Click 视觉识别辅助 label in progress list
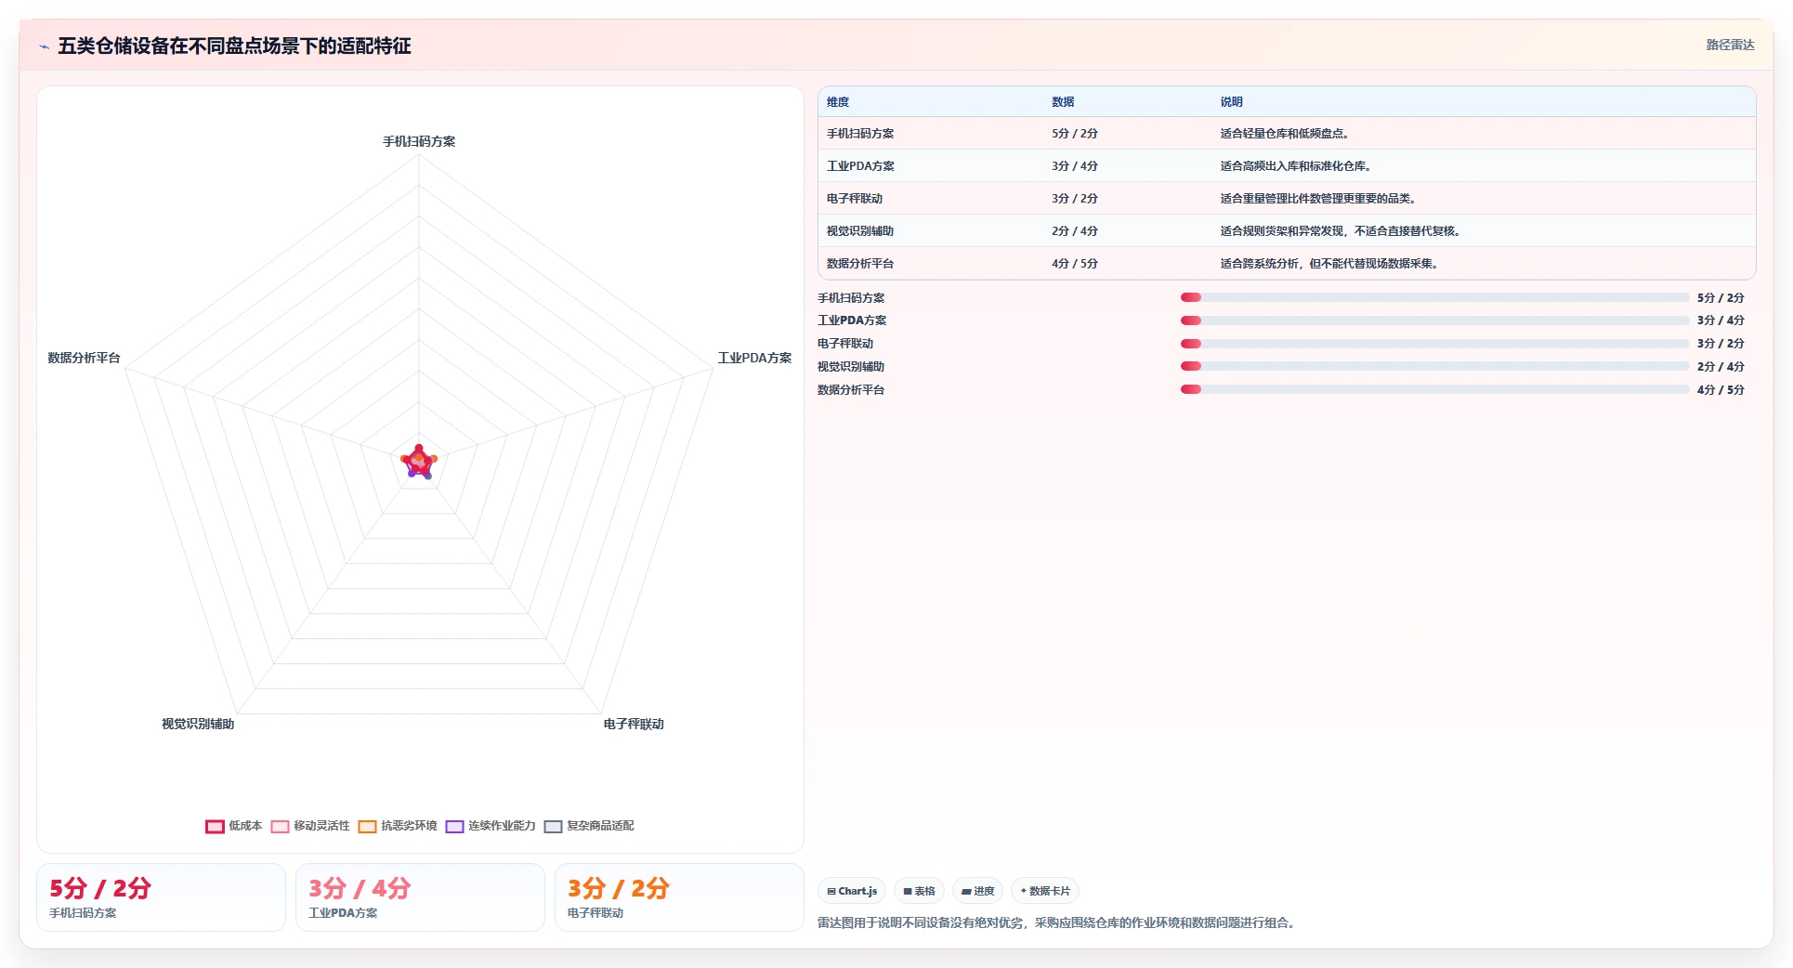The height and width of the screenshot is (968, 1793). [x=851, y=367]
